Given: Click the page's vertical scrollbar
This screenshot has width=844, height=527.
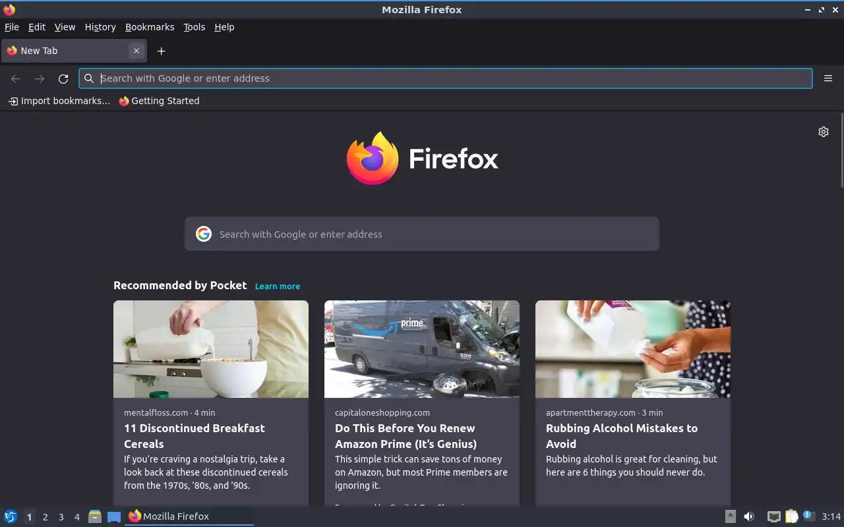Looking at the screenshot, I should point(841,150).
